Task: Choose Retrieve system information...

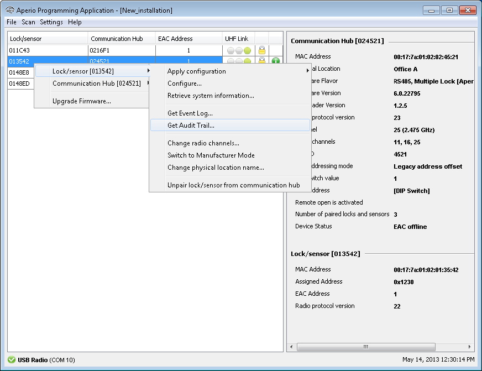Action: tap(230, 96)
